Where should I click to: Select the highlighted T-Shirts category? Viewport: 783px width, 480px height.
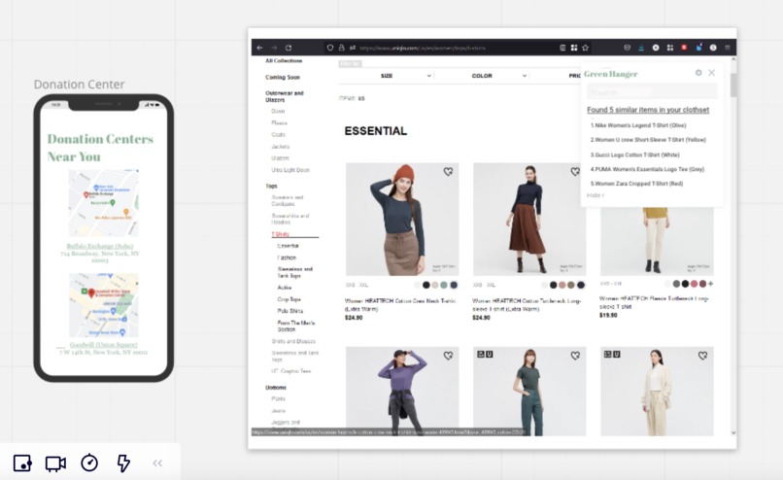[280, 234]
